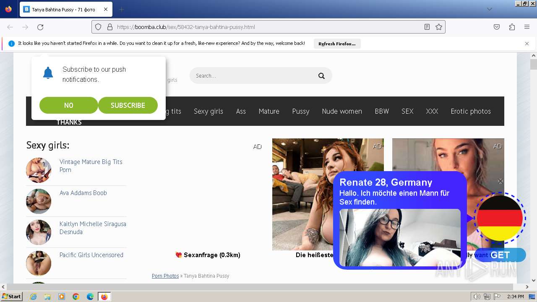Open the Firefox application menu
537x302 pixels.
point(527,27)
